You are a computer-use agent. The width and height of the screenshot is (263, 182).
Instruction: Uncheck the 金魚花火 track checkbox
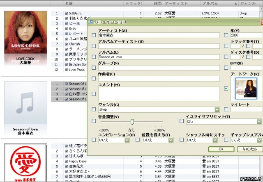[x=66, y=166]
